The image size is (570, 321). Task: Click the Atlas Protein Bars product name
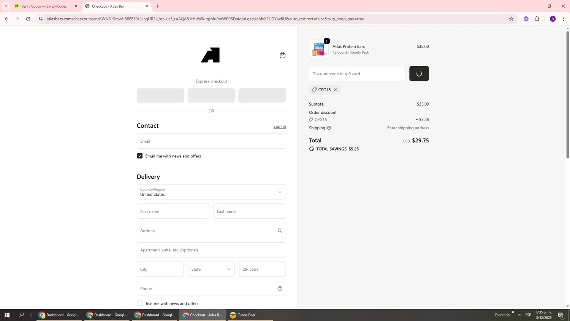click(348, 46)
